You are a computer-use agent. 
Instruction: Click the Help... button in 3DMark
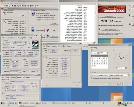pos(54,30)
